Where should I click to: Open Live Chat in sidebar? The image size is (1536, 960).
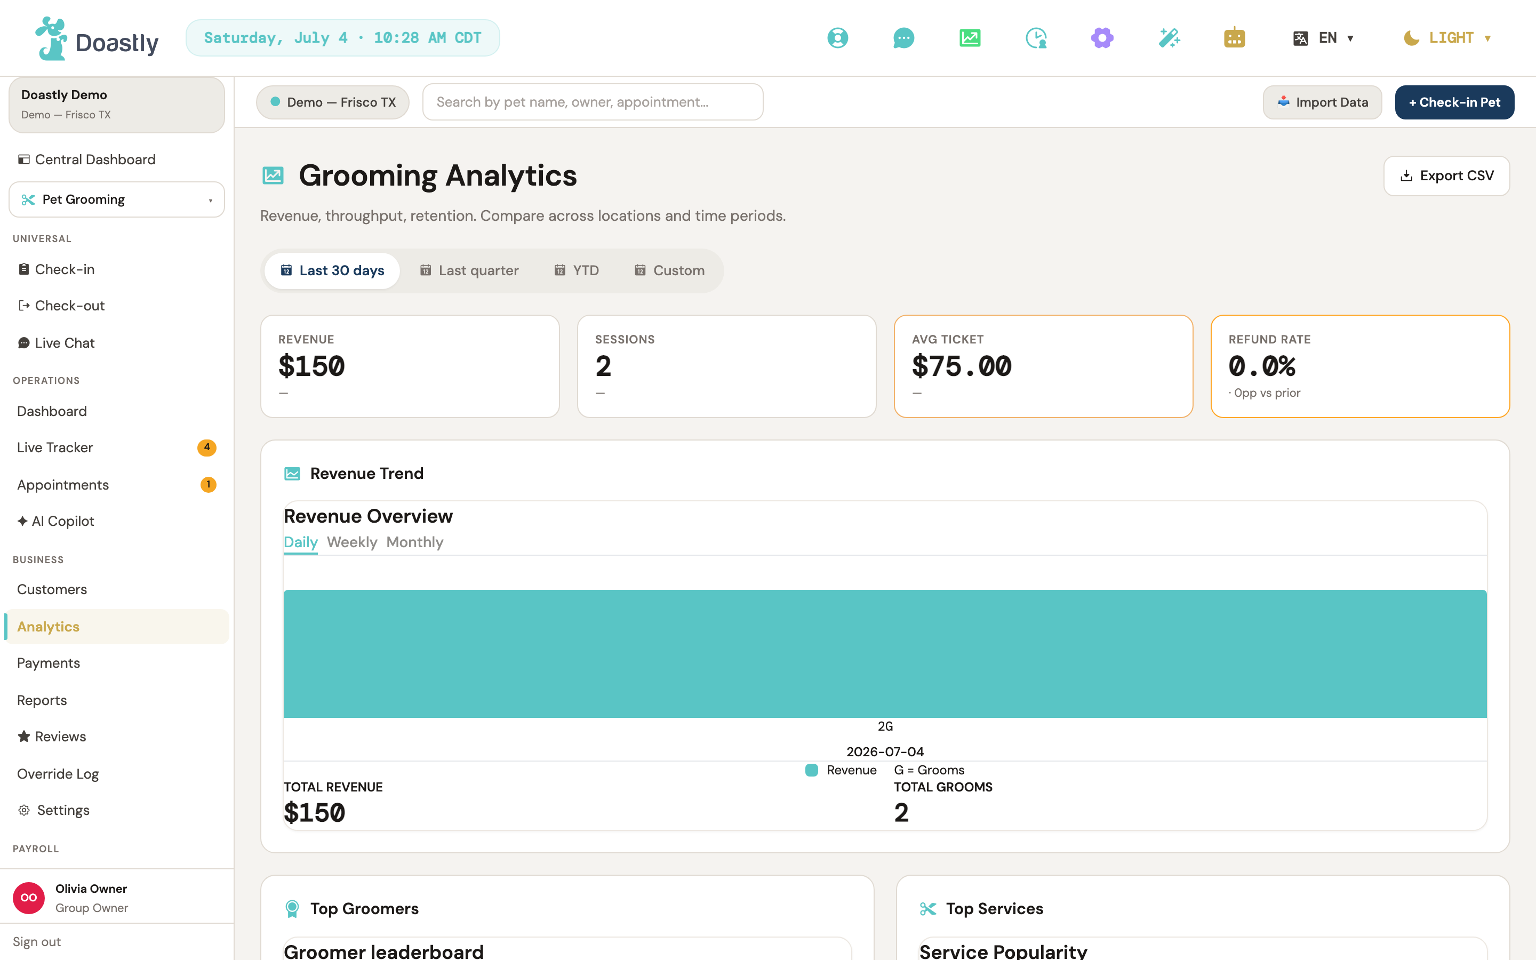click(117, 343)
